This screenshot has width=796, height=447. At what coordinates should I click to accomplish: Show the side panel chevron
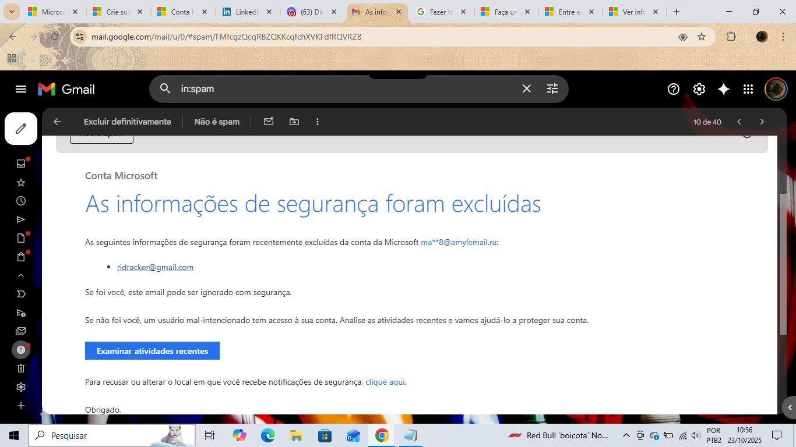[790, 407]
